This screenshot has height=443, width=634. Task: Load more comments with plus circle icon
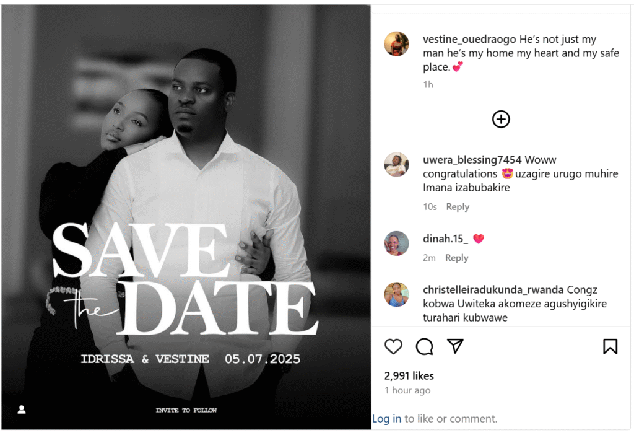coord(501,120)
